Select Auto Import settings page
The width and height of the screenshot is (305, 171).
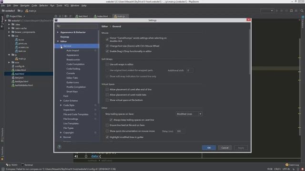(x=73, y=50)
